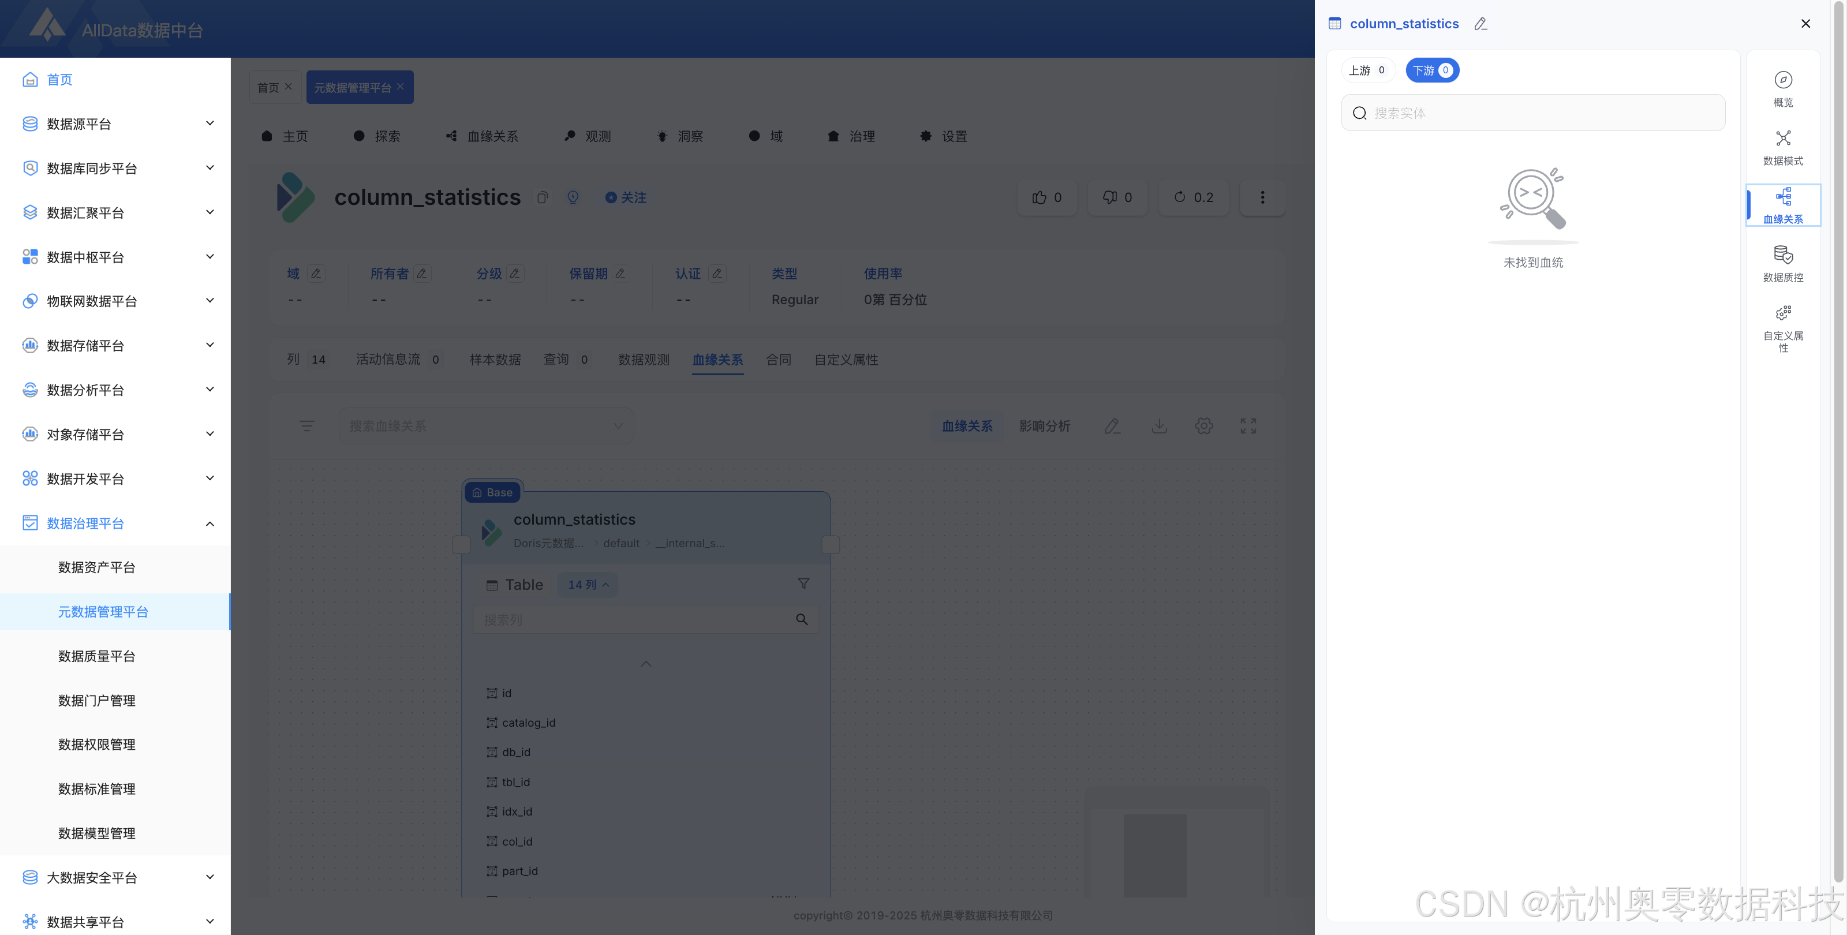The width and height of the screenshot is (1847, 935).
Task: Open 数据资产平台 submenu item
Action: click(x=97, y=567)
